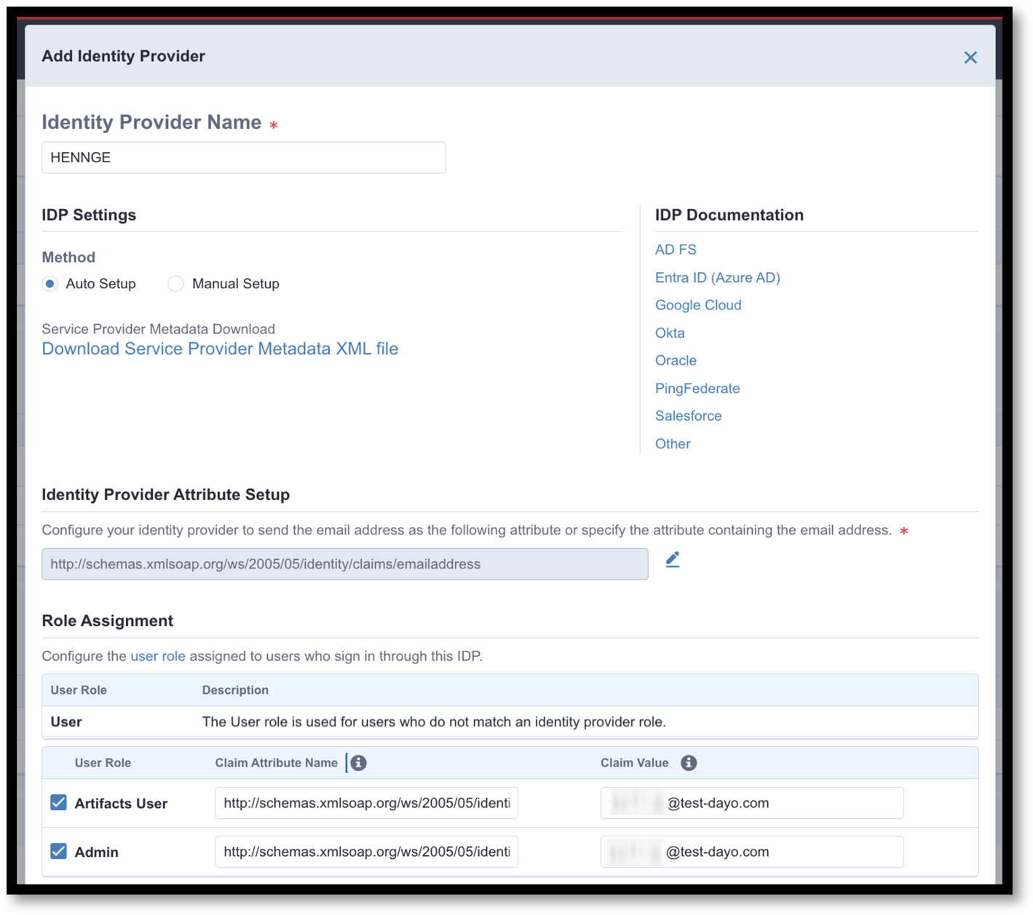Open the Salesforce documentation link

(688, 416)
